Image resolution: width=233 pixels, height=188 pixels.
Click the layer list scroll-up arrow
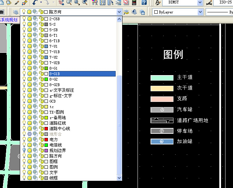tap(119, 19)
